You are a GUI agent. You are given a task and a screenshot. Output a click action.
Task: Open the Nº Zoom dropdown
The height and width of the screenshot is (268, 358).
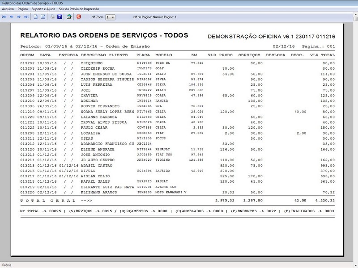coord(112,17)
